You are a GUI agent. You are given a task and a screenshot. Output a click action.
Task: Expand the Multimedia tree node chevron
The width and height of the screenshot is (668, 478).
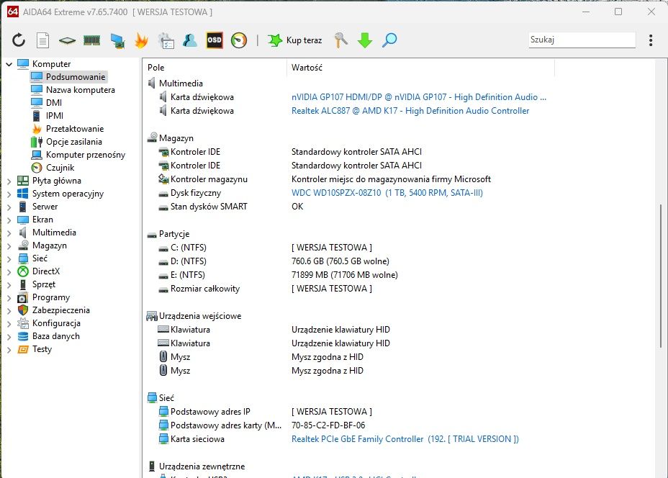[x=9, y=233]
